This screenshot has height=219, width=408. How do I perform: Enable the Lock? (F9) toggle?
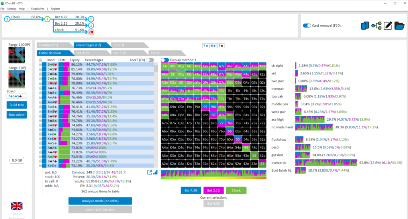pyautogui.click(x=150, y=60)
